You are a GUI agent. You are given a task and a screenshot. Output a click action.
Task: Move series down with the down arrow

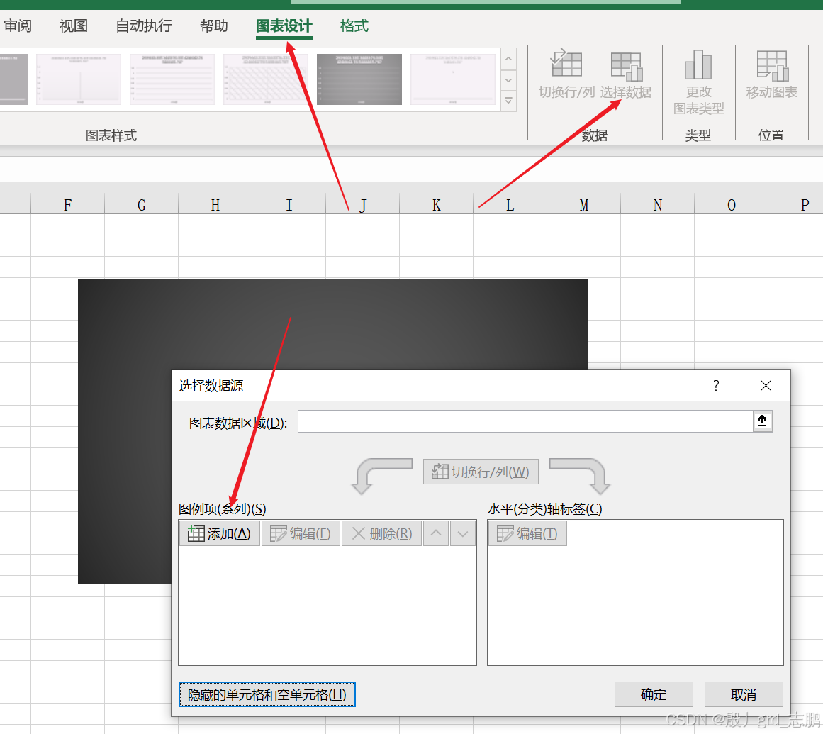(x=462, y=533)
